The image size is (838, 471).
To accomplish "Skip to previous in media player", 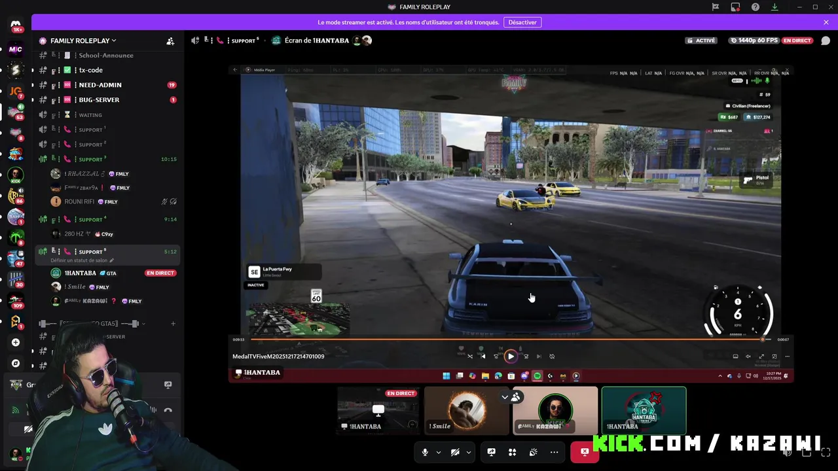I will tap(483, 357).
